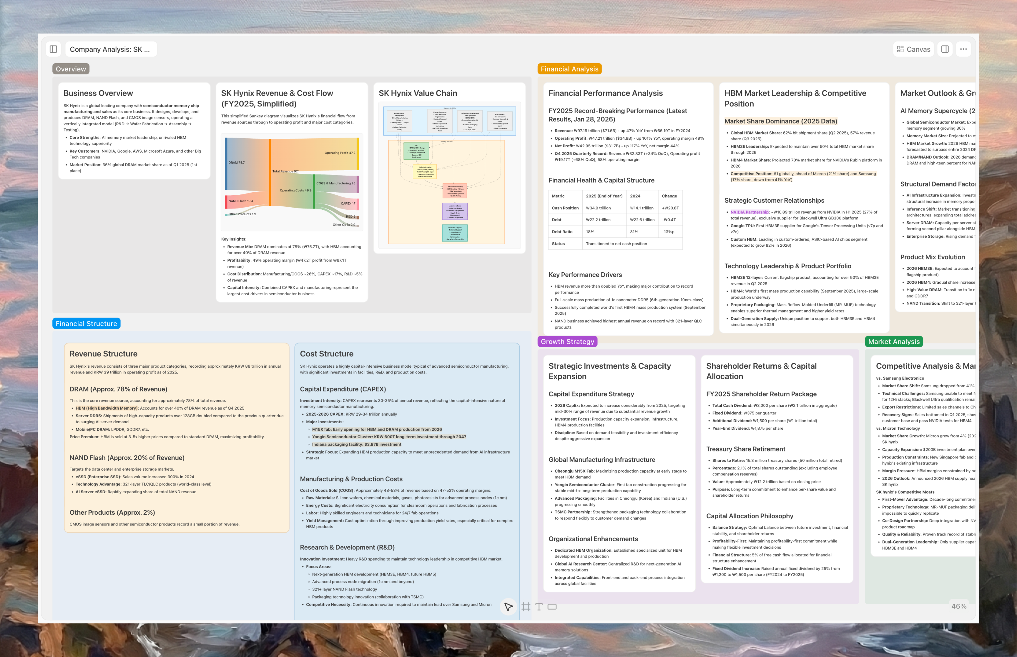Image resolution: width=1017 pixels, height=657 pixels.
Task: Select the Financial Structure section label
Action: tap(86, 324)
